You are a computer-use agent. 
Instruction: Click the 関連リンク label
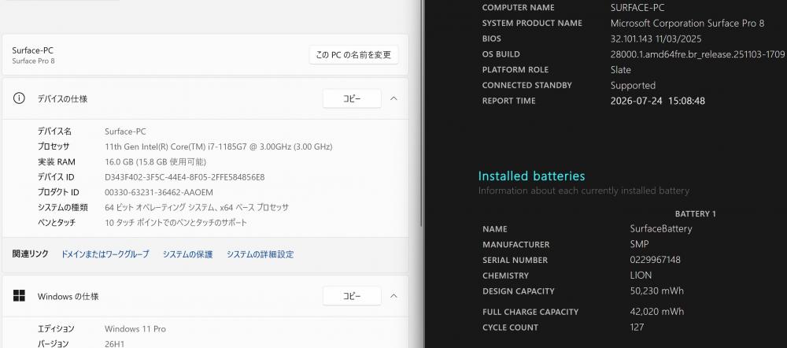point(30,254)
